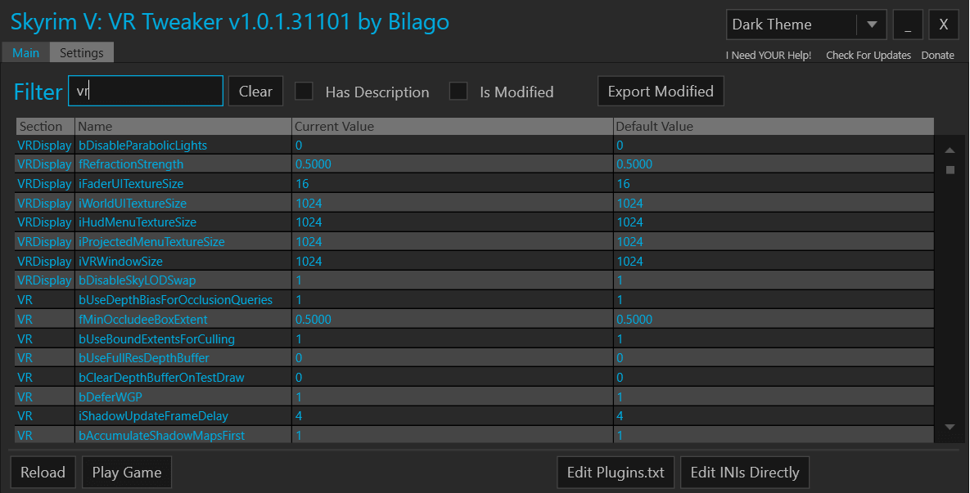This screenshot has height=493, width=970.
Task: Enable the Has Description checkbox
Action: [304, 92]
